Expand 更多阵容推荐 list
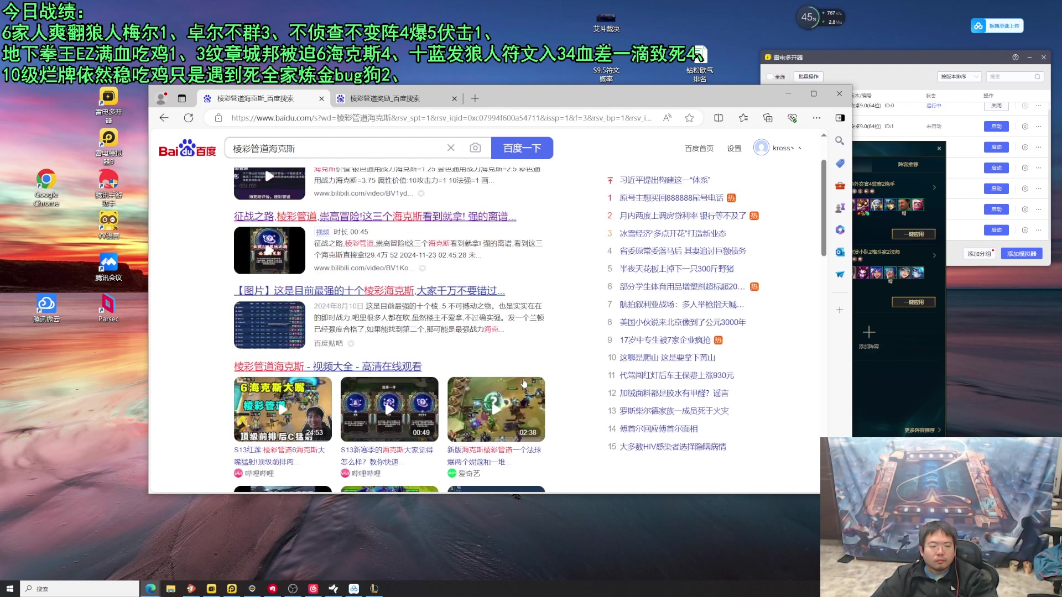 (922, 430)
